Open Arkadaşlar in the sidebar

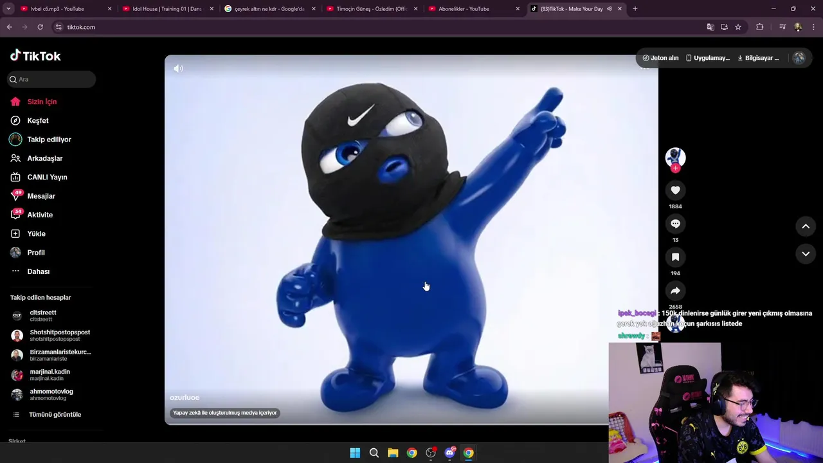(x=44, y=158)
